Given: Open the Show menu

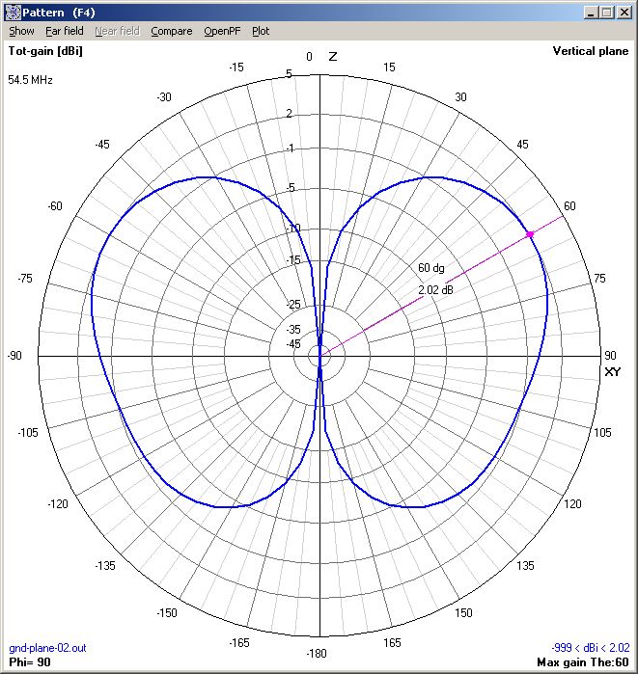Looking at the screenshot, I should [21, 31].
